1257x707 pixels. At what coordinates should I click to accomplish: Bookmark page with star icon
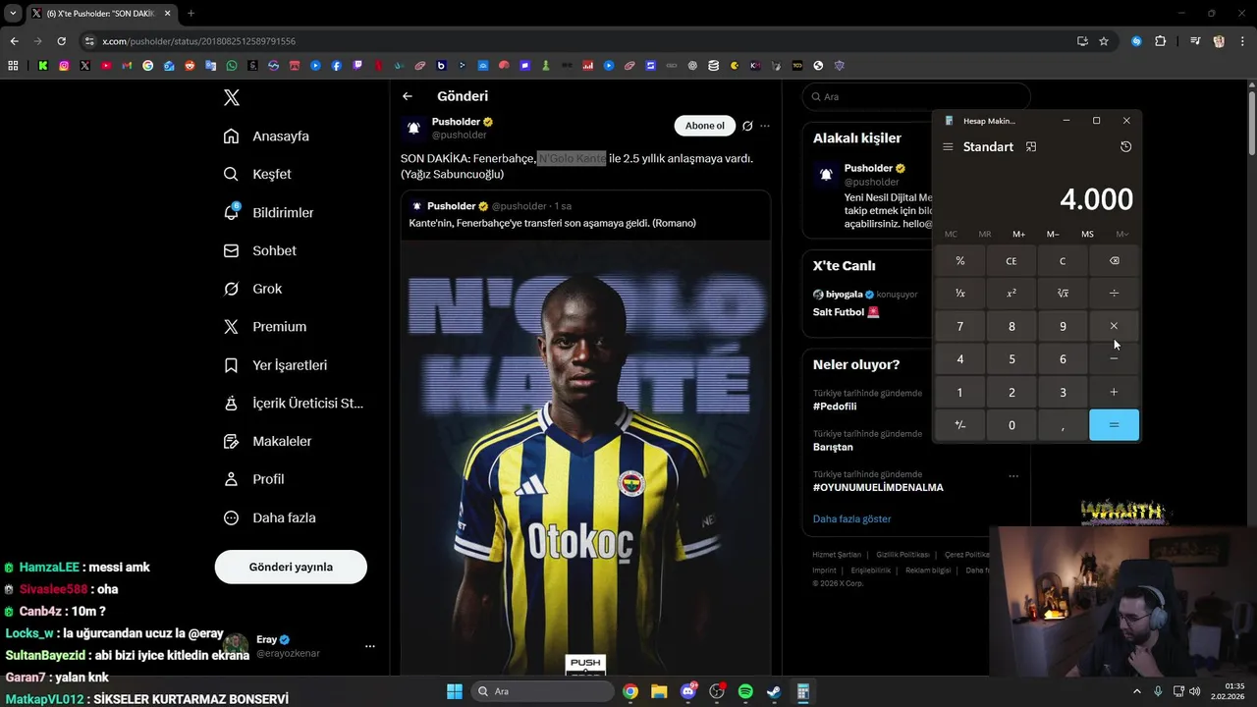(x=1104, y=41)
